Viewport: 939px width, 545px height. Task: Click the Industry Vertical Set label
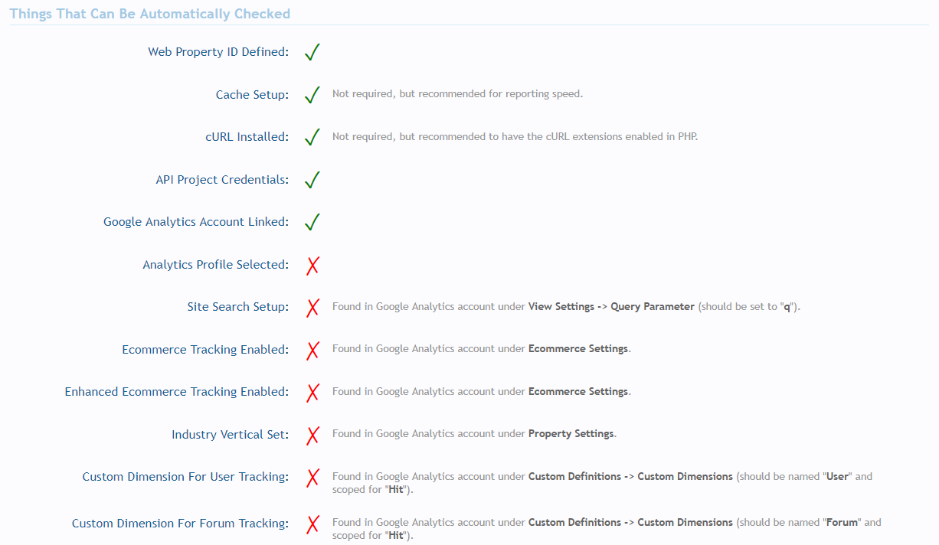coord(229,435)
